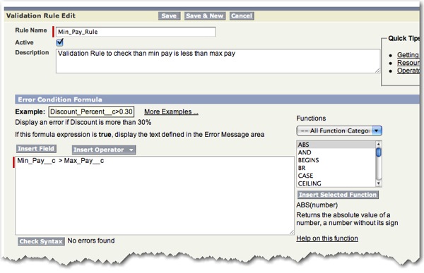Open the More Examples link

click(x=171, y=111)
